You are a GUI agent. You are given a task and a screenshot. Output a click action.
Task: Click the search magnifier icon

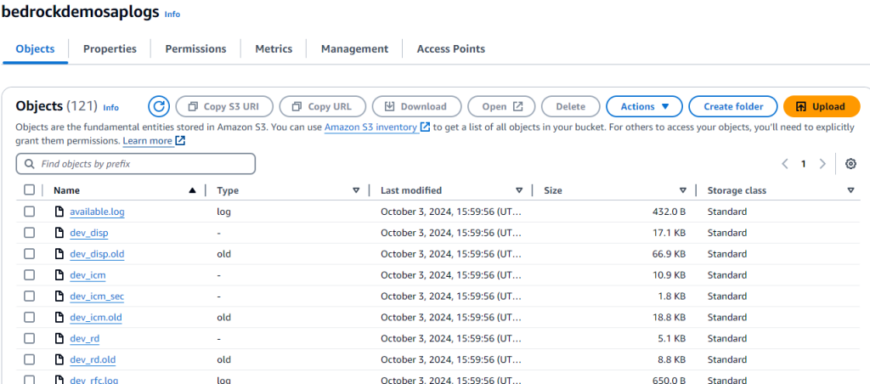click(30, 164)
